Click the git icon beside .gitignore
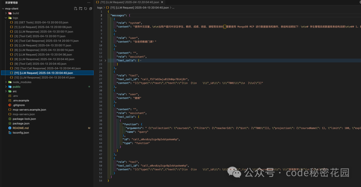The width and height of the screenshot is (361, 187). click(10, 105)
